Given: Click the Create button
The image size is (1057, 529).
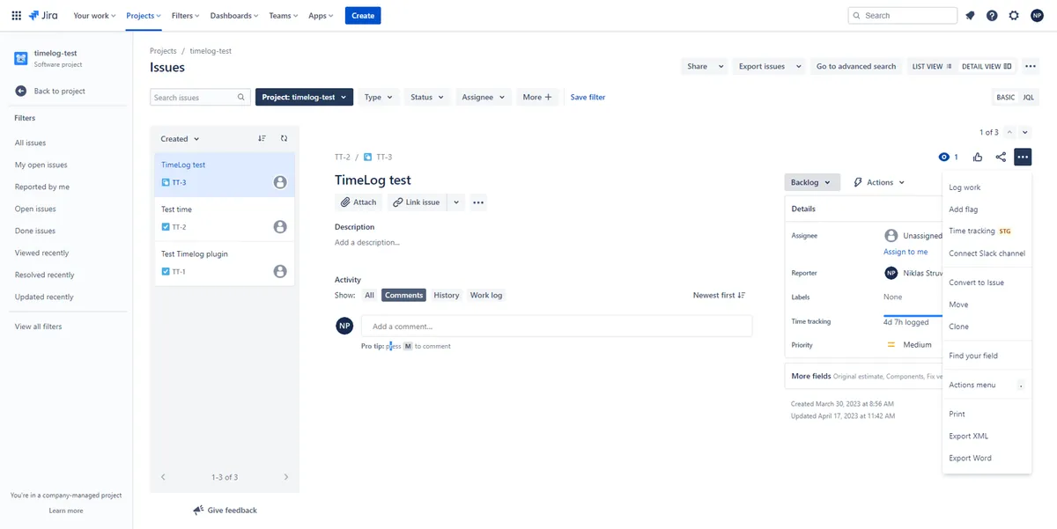Looking at the screenshot, I should click(363, 15).
